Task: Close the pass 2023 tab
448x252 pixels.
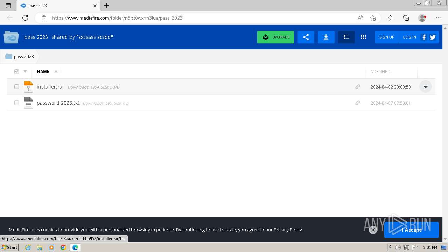Action: coord(95,6)
